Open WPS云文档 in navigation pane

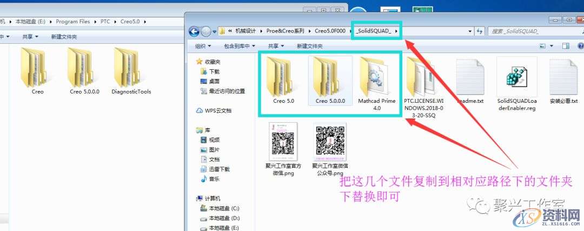pos(214,111)
